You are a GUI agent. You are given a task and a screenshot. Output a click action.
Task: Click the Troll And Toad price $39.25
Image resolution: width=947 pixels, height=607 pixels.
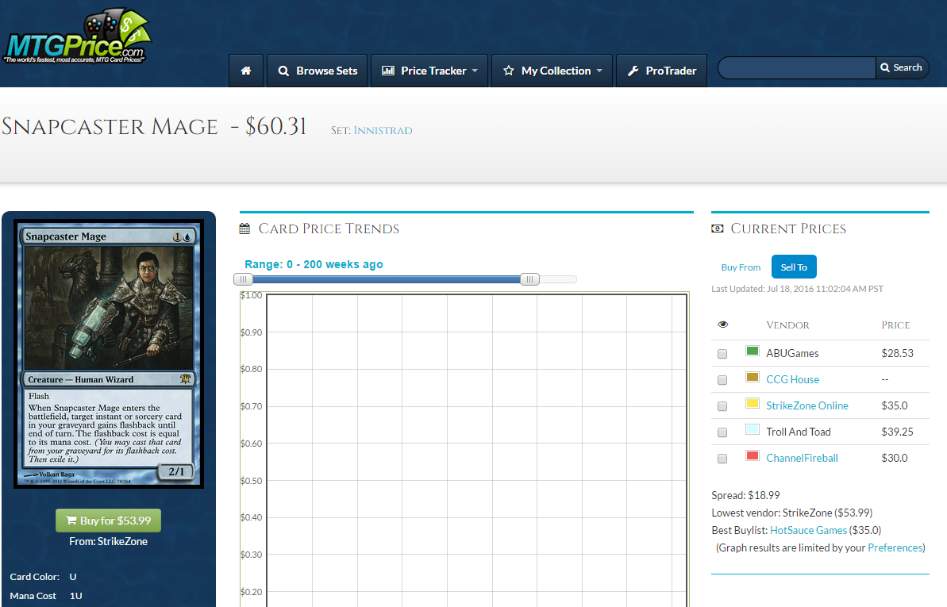tap(897, 432)
